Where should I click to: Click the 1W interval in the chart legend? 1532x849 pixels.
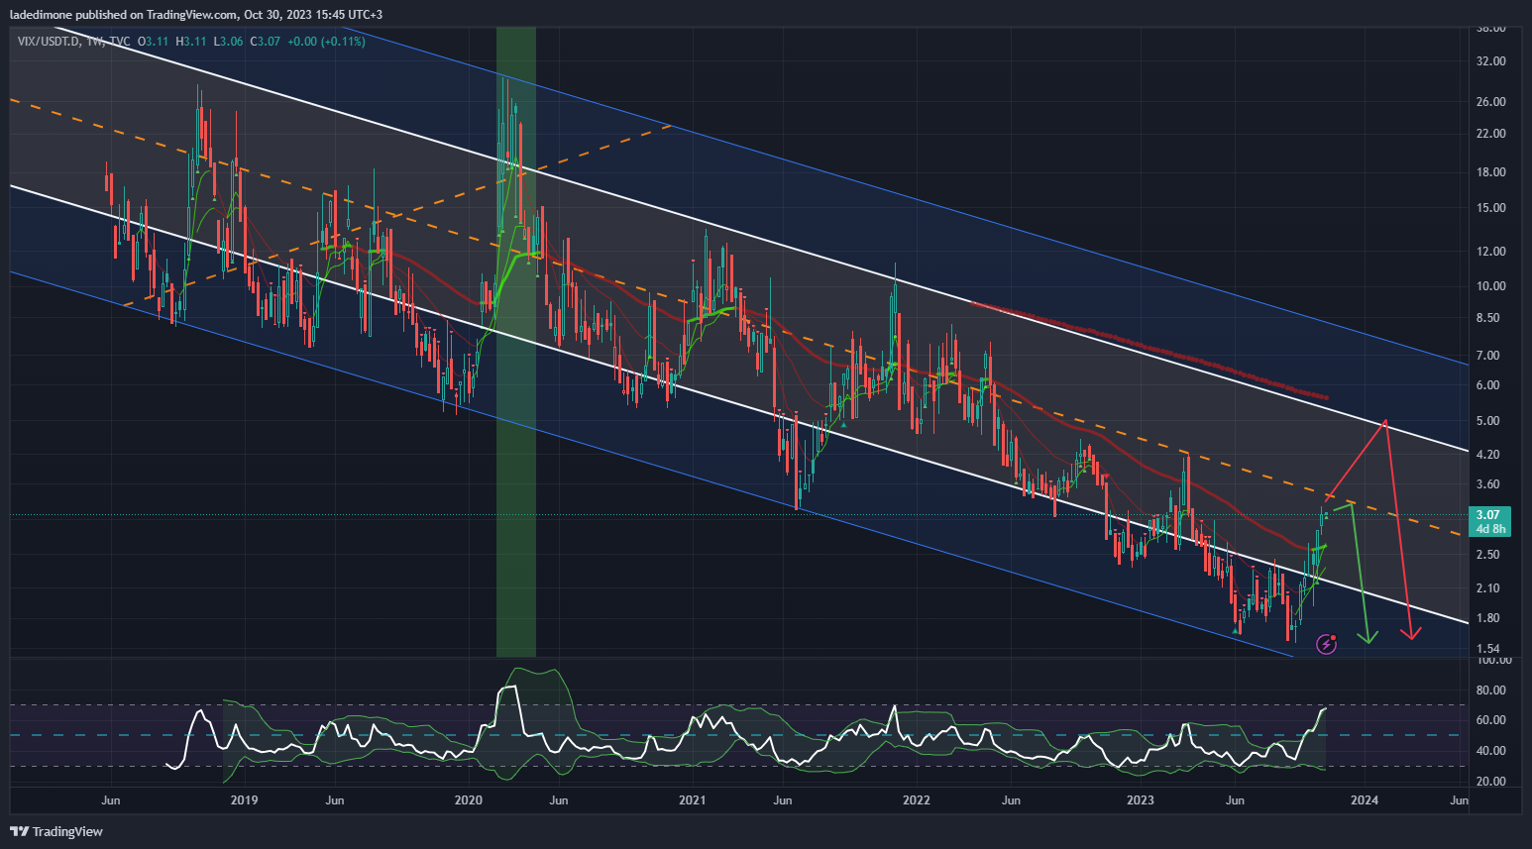[x=95, y=42]
